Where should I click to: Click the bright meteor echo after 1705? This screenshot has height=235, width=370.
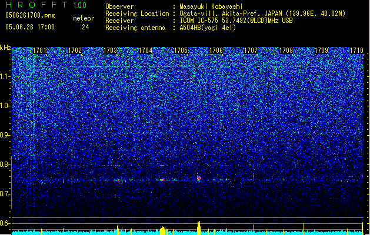[199, 178]
